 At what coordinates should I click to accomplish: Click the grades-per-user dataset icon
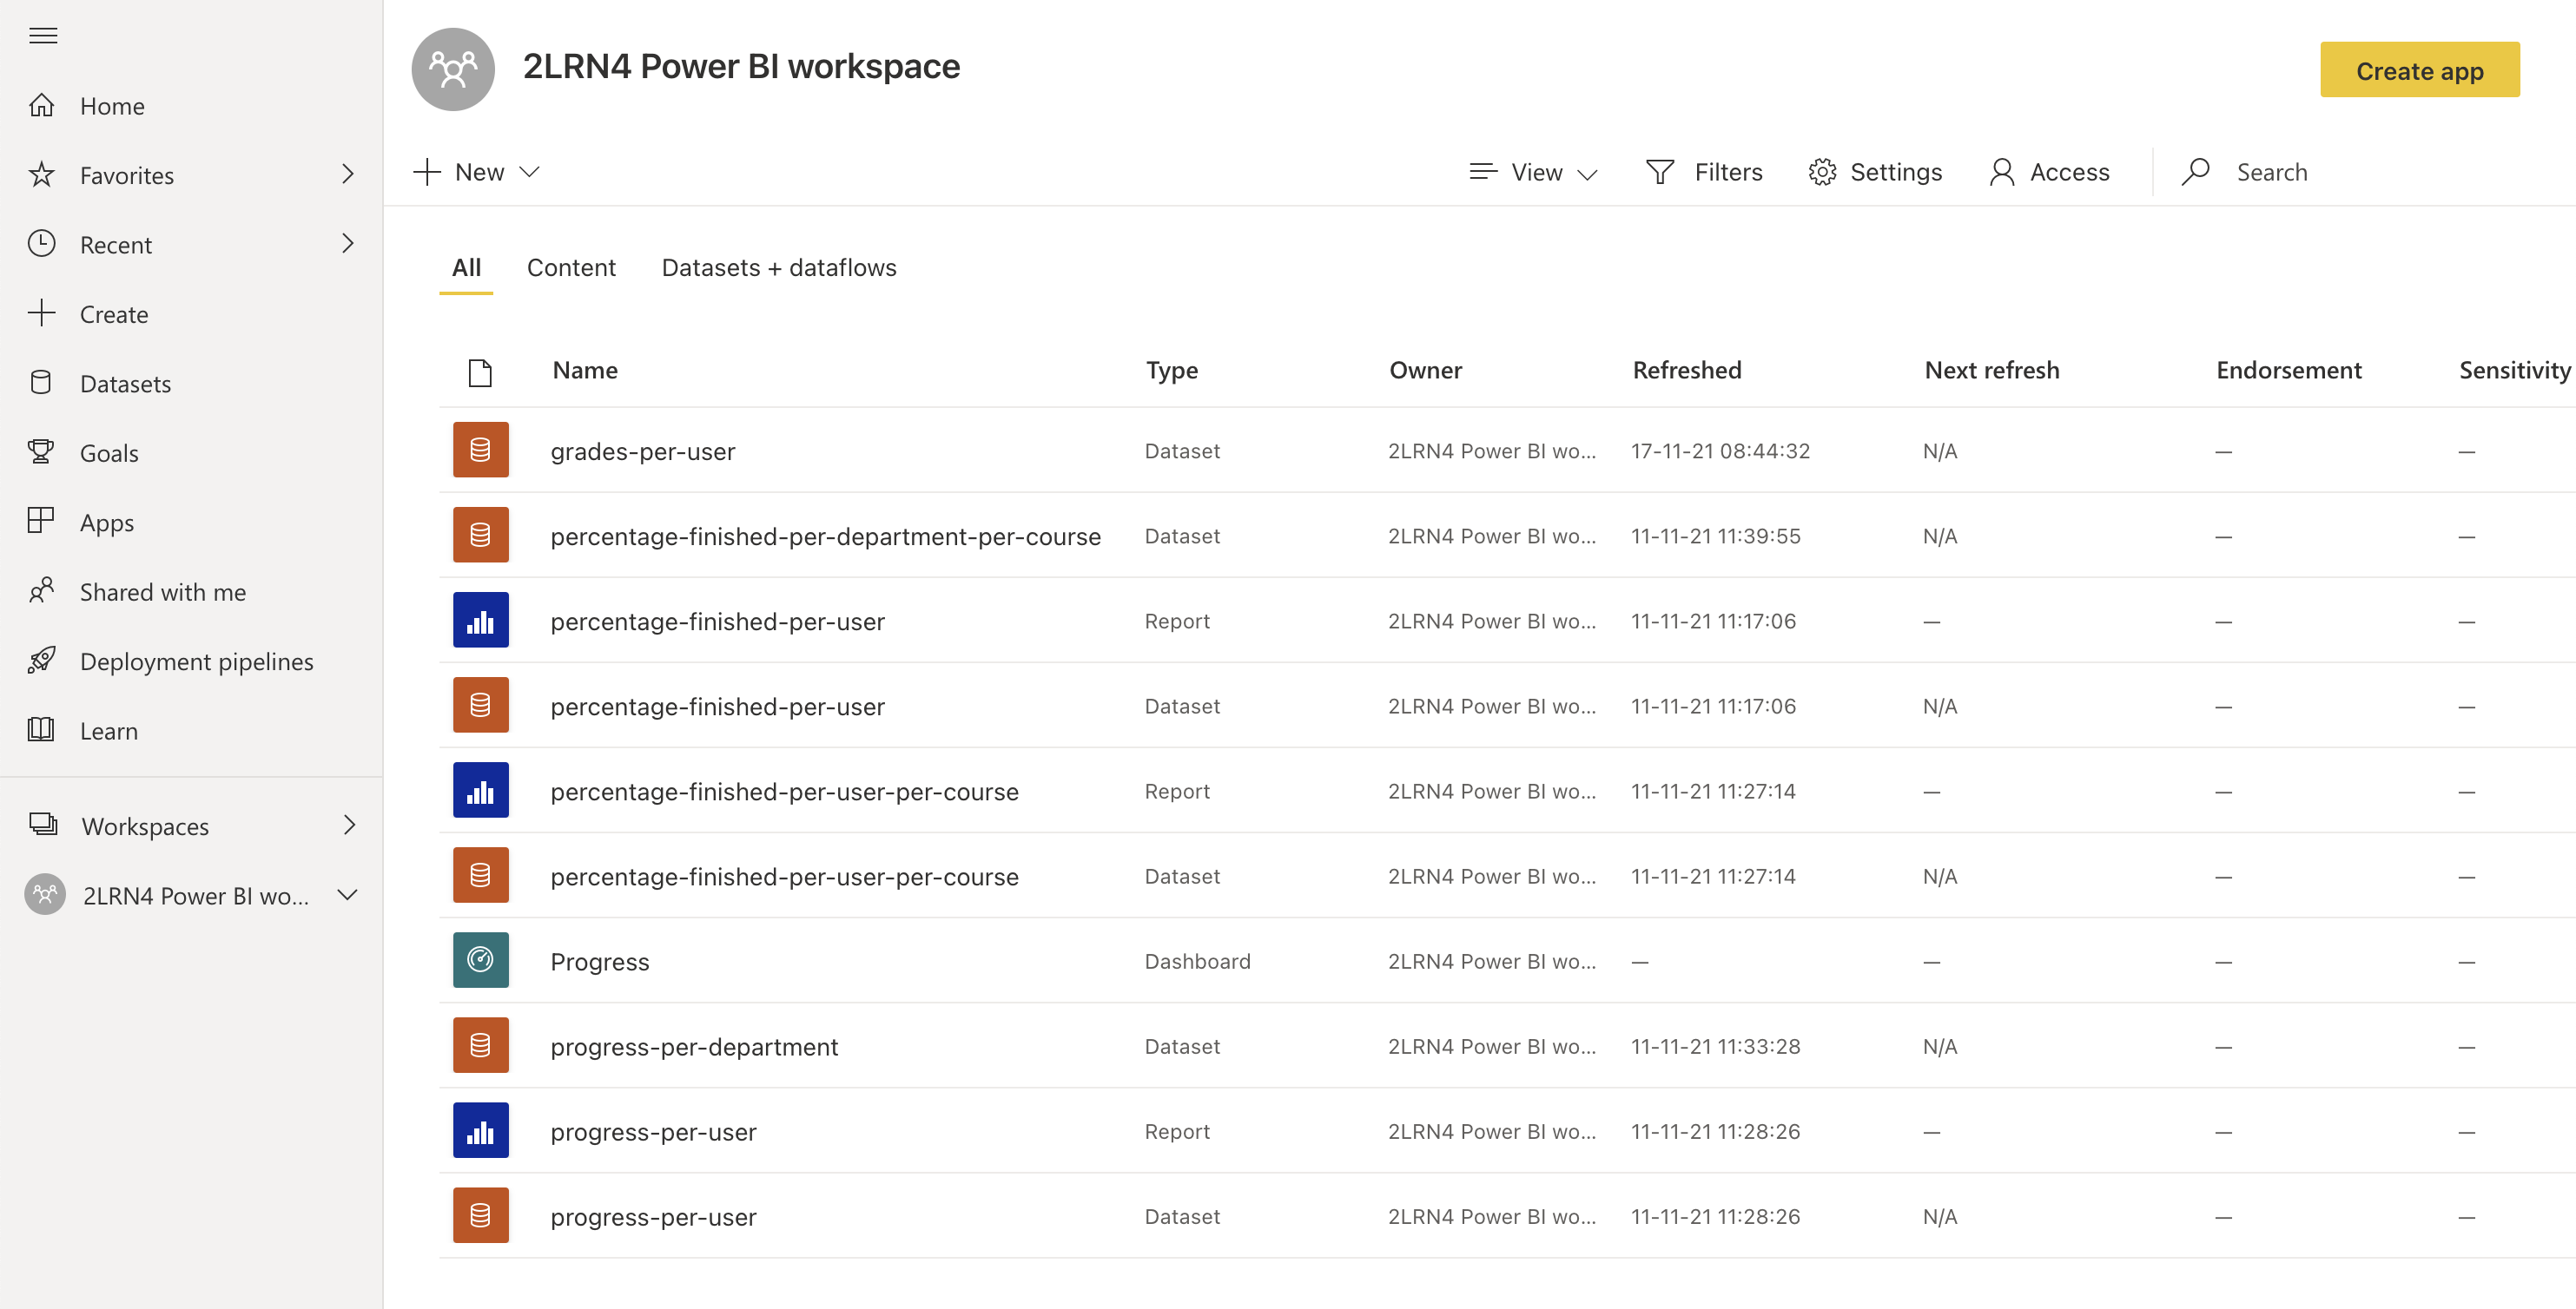[480, 450]
